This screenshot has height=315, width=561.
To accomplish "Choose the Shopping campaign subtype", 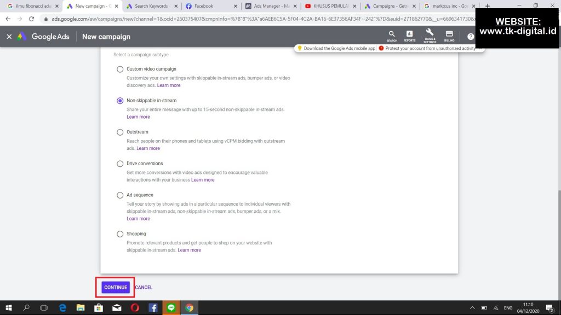I will click(x=120, y=234).
